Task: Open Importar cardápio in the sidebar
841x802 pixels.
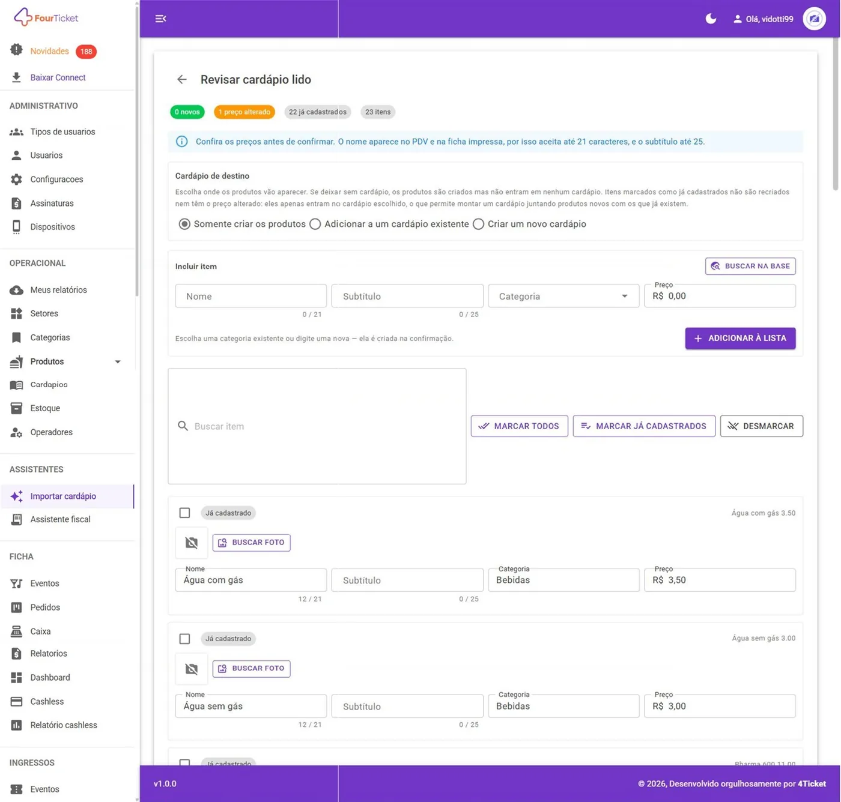Action: click(67, 496)
